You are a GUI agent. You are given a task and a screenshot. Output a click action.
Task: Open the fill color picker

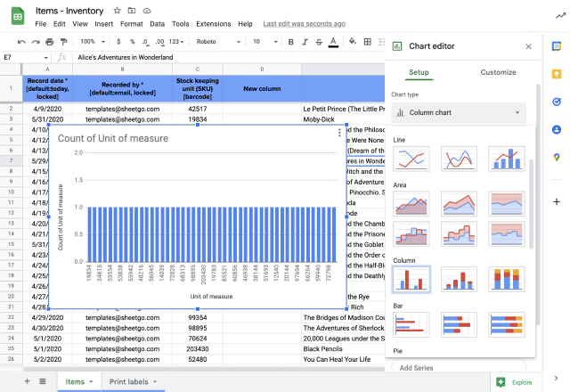point(353,42)
